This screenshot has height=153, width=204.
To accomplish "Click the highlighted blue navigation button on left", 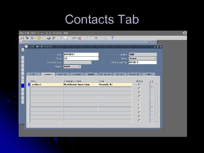I will pyautogui.click(x=23, y=86).
